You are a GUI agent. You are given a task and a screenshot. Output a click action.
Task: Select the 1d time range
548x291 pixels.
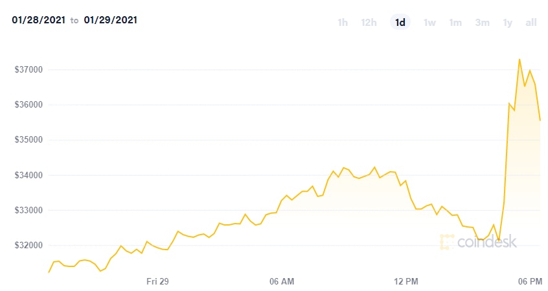[400, 23]
